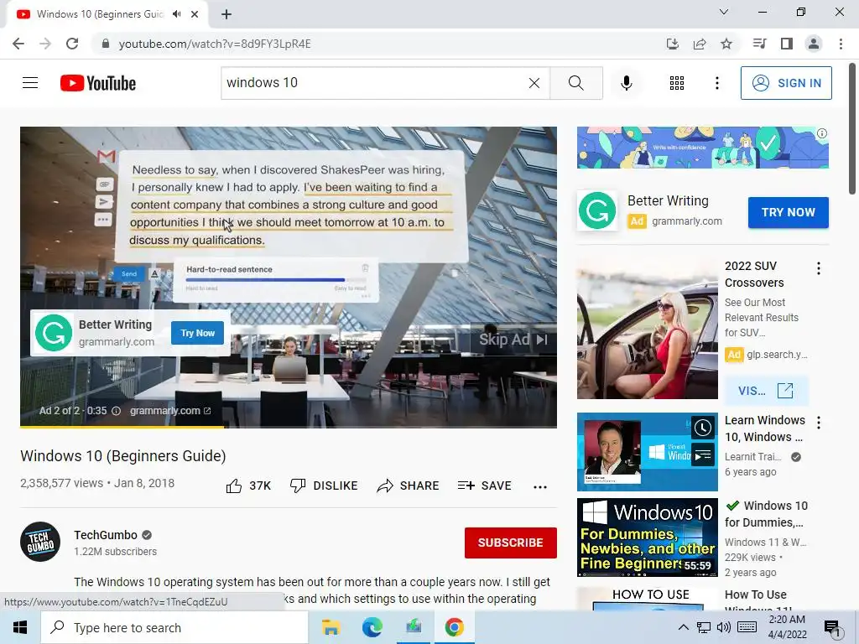The height and width of the screenshot is (644, 859).
Task: Add Learn Windows 10 video to queue
Action: (x=703, y=454)
